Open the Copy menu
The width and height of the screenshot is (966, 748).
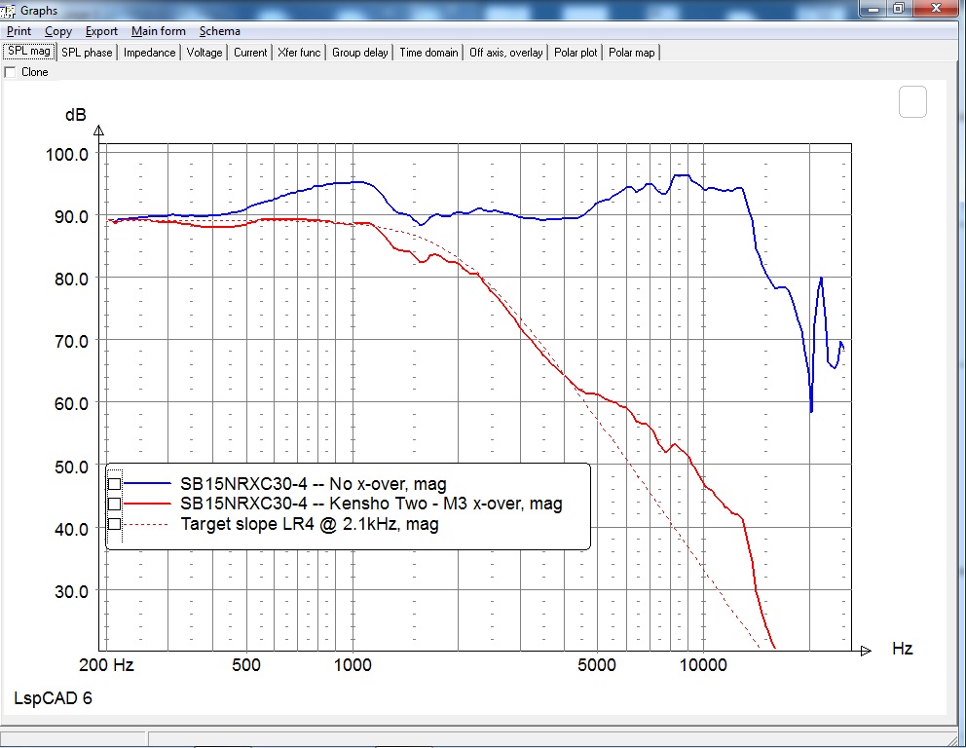[x=57, y=31]
